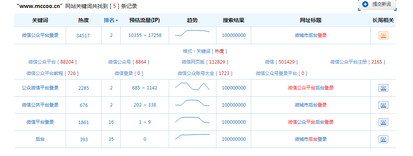Click the 搜索结果 column header

point(234,21)
